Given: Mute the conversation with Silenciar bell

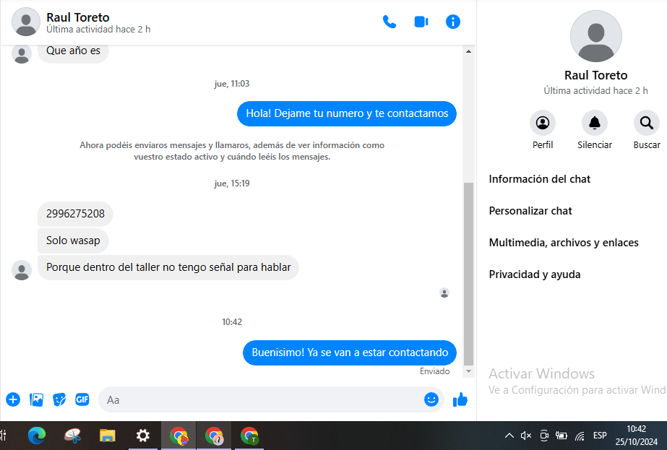Looking at the screenshot, I should (594, 124).
